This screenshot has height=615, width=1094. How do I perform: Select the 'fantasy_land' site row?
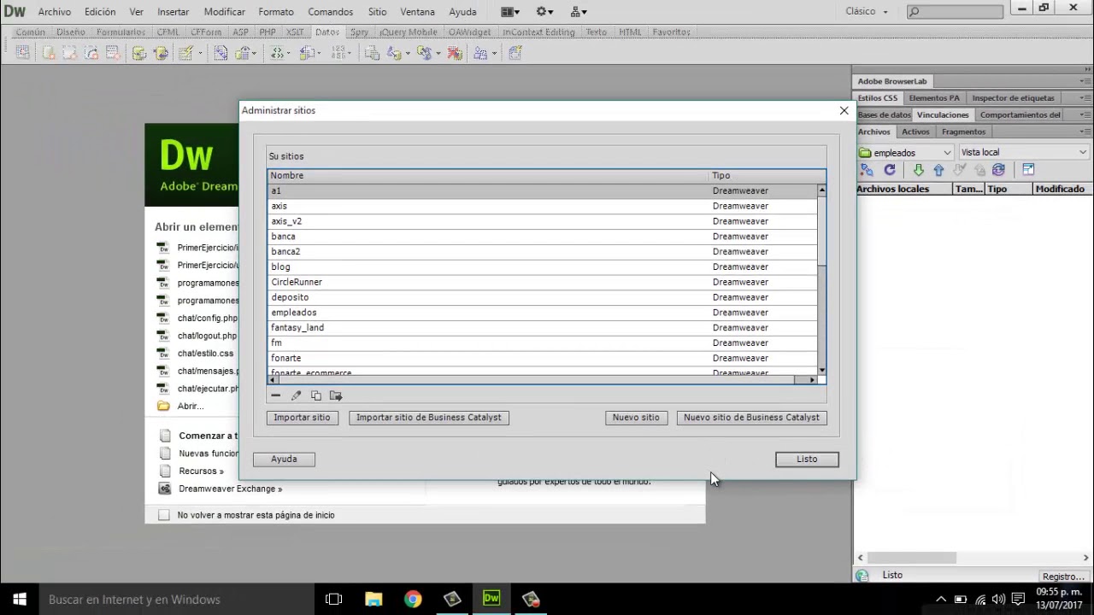pos(542,328)
